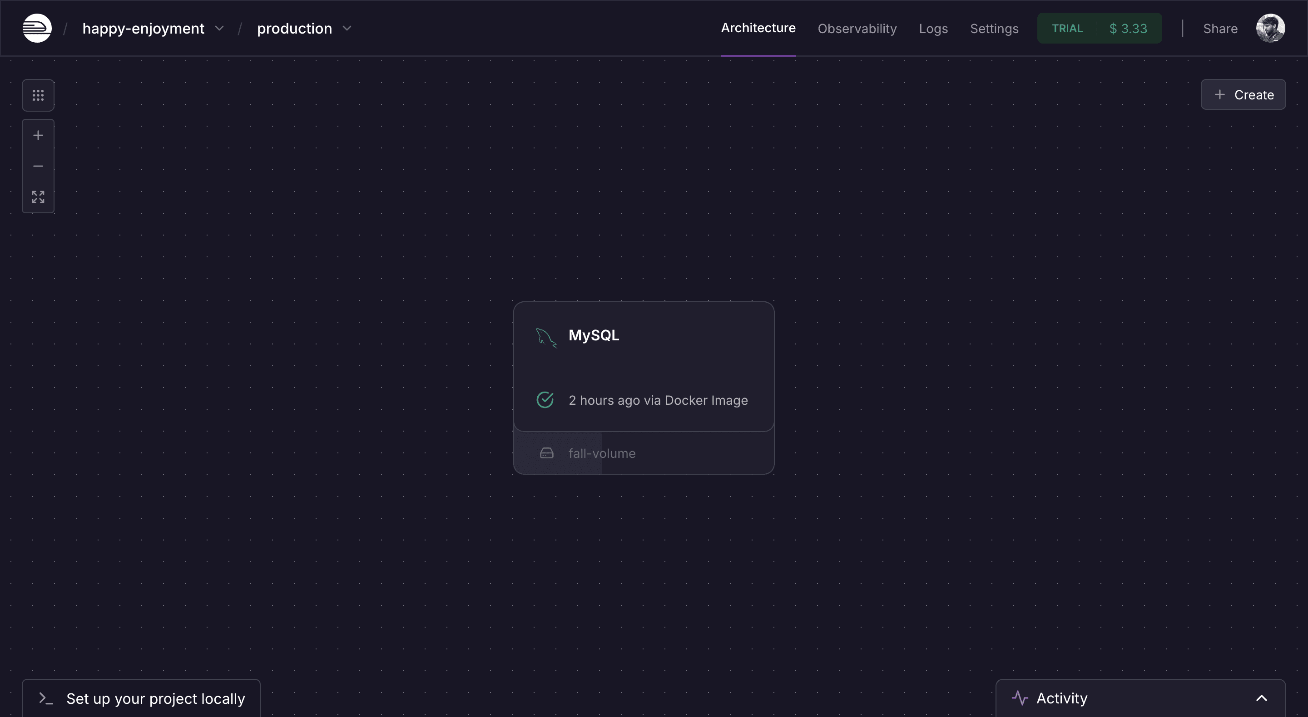The height and width of the screenshot is (717, 1308).
Task: Zoom out of the canvas
Action: 38,166
